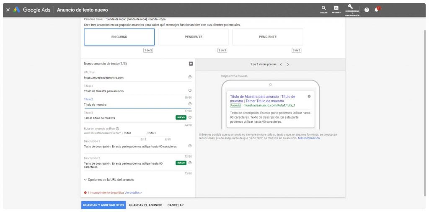Click the 1 de 2 vistas previas text
429x212 pixels.
(263, 65)
